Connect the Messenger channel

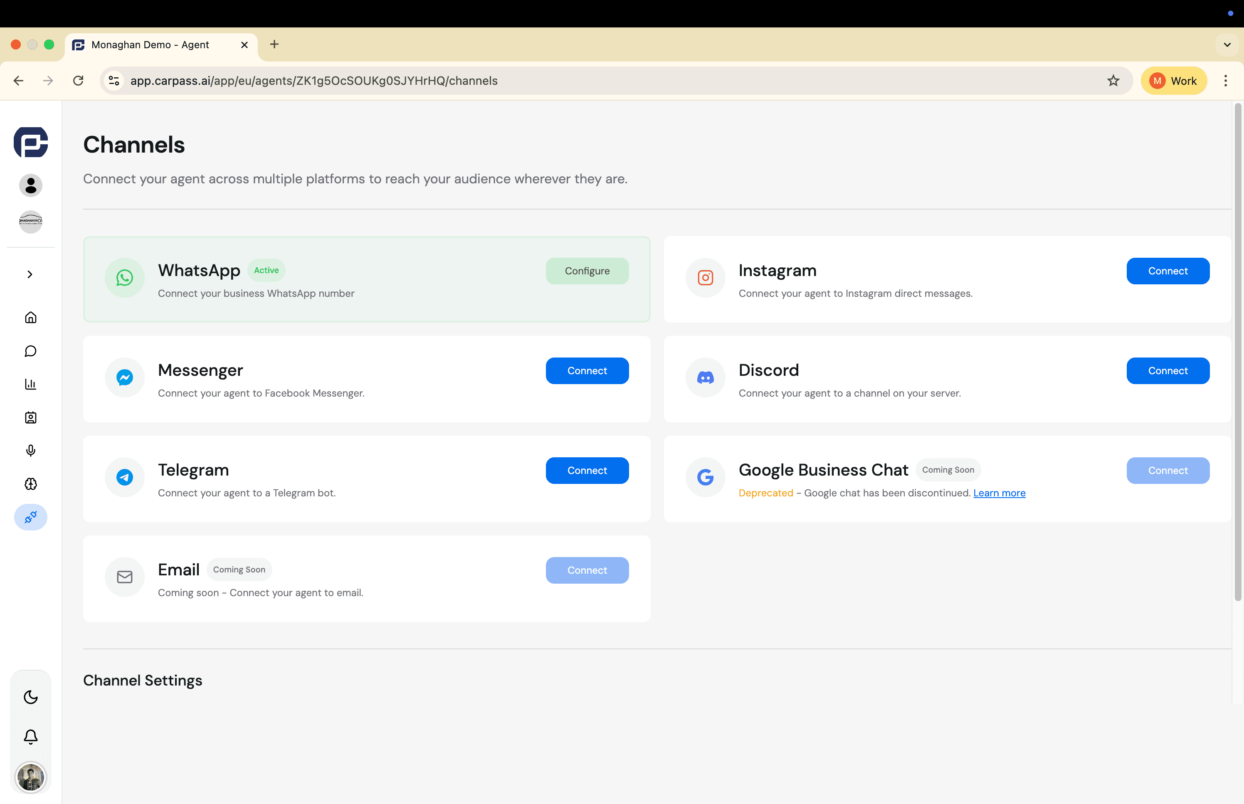click(x=587, y=371)
